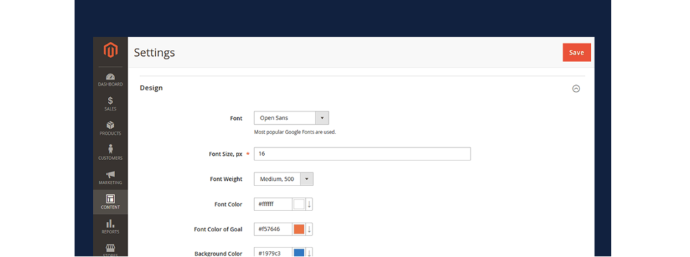Open the Marketing megaphone icon
The width and height of the screenshot is (690, 257).
[111, 175]
